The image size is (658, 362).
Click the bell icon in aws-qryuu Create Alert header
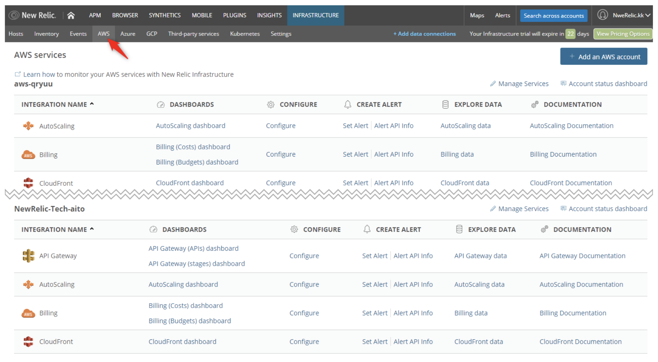(x=348, y=104)
